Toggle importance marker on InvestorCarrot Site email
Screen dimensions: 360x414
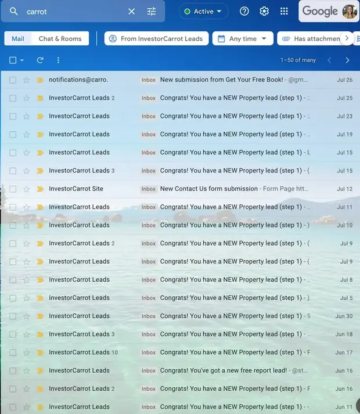[40, 189]
